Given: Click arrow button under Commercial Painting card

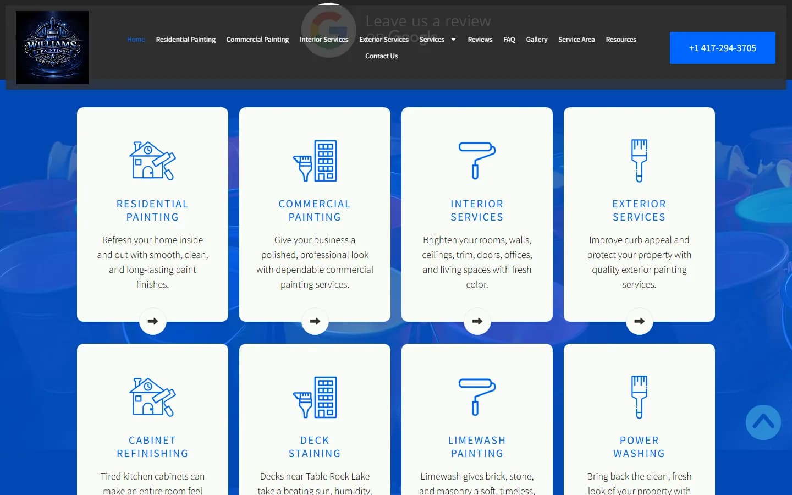Looking at the screenshot, I should pyautogui.click(x=315, y=321).
